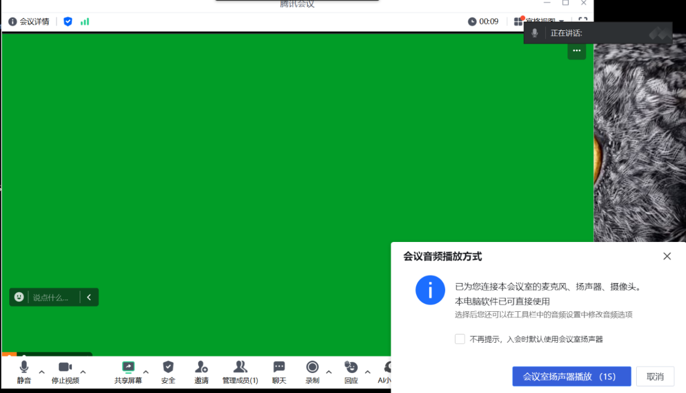Check 不再提示 default speaker checkbox
The height and width of the screenshot is (393, 686).
(x=460, y=339)
